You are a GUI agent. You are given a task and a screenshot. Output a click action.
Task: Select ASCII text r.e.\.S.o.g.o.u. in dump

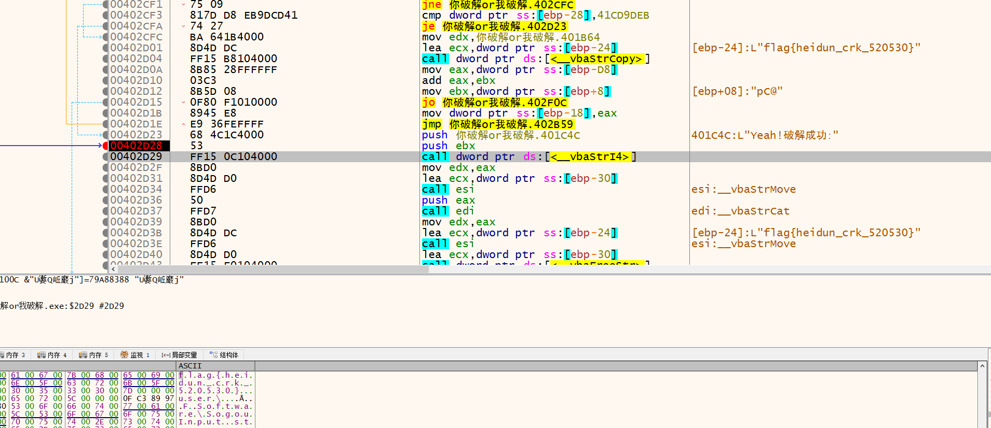[215, 414]
